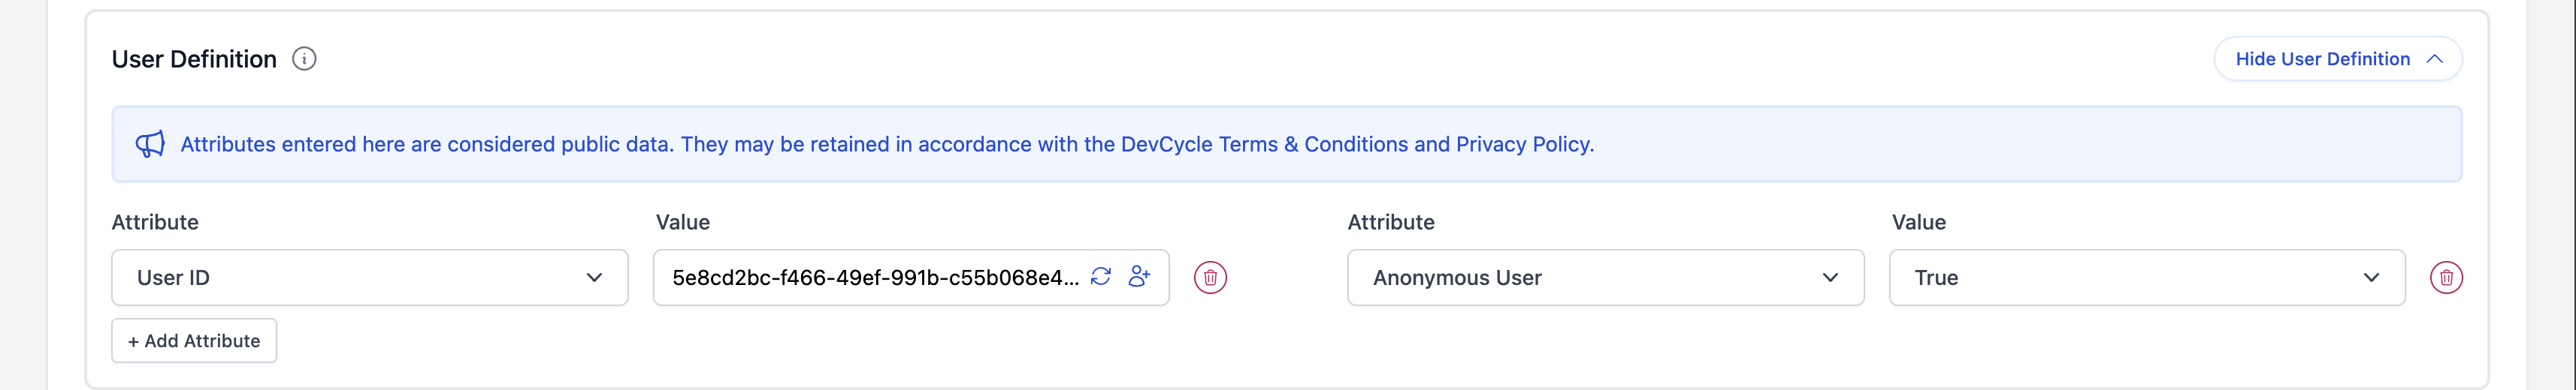Click the Attribute label above User ID

155,221
